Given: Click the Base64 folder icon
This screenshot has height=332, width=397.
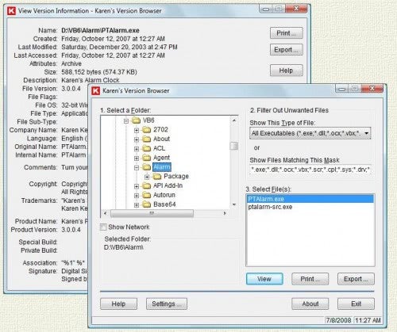Looking at the screenshot, I should (x=146, y=204).
